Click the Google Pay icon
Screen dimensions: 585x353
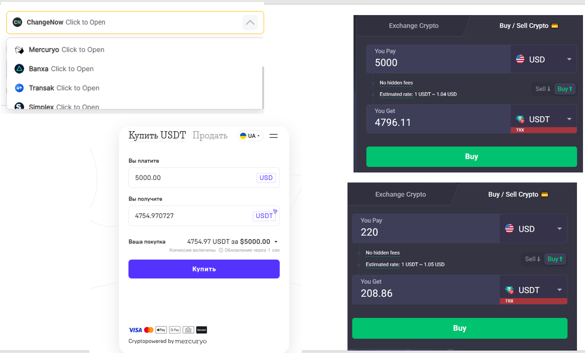tap(175, 330)
